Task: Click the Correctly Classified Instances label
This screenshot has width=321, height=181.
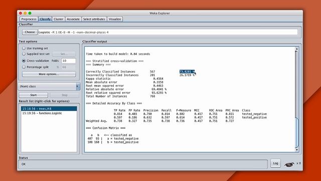Action: (x=110, y=71)
